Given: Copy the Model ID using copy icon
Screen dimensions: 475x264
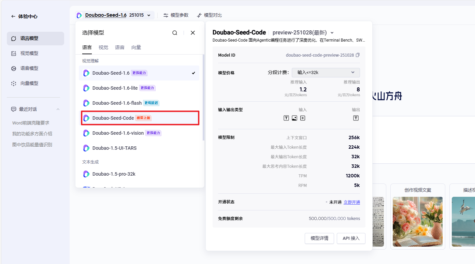Looking at the screenshot, I should point(358,55).
